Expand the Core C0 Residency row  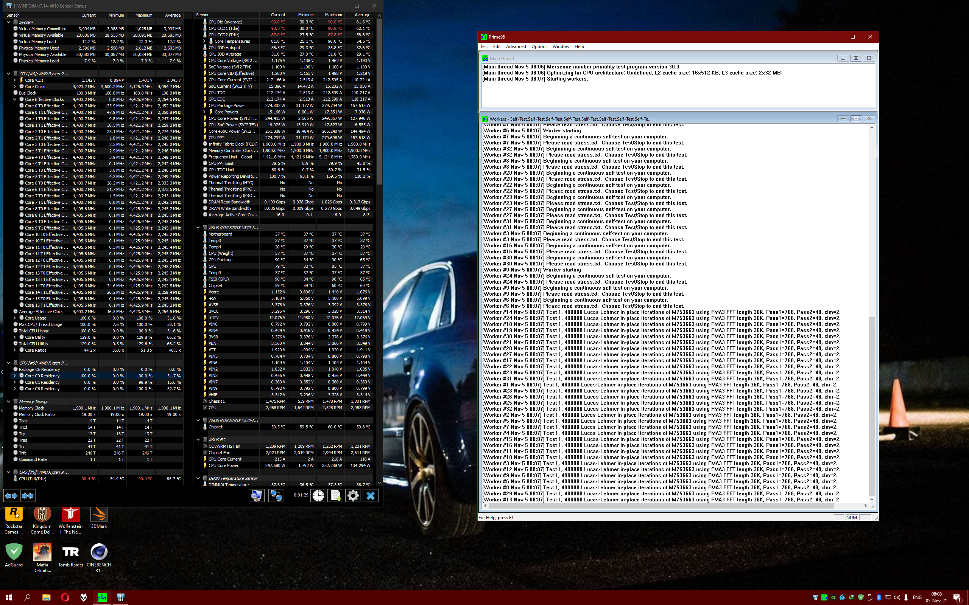click(15, 376)
